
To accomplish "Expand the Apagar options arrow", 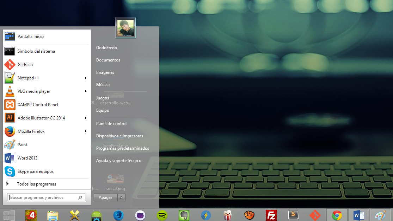I will 121,197.
